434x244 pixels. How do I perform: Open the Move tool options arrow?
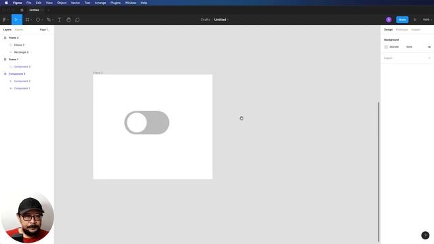pyautogui.click(x=20, y=20)
